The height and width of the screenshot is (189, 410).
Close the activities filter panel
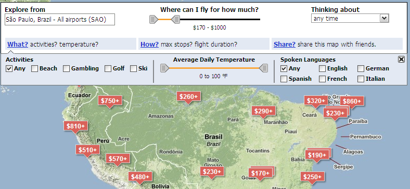point(401,60)
